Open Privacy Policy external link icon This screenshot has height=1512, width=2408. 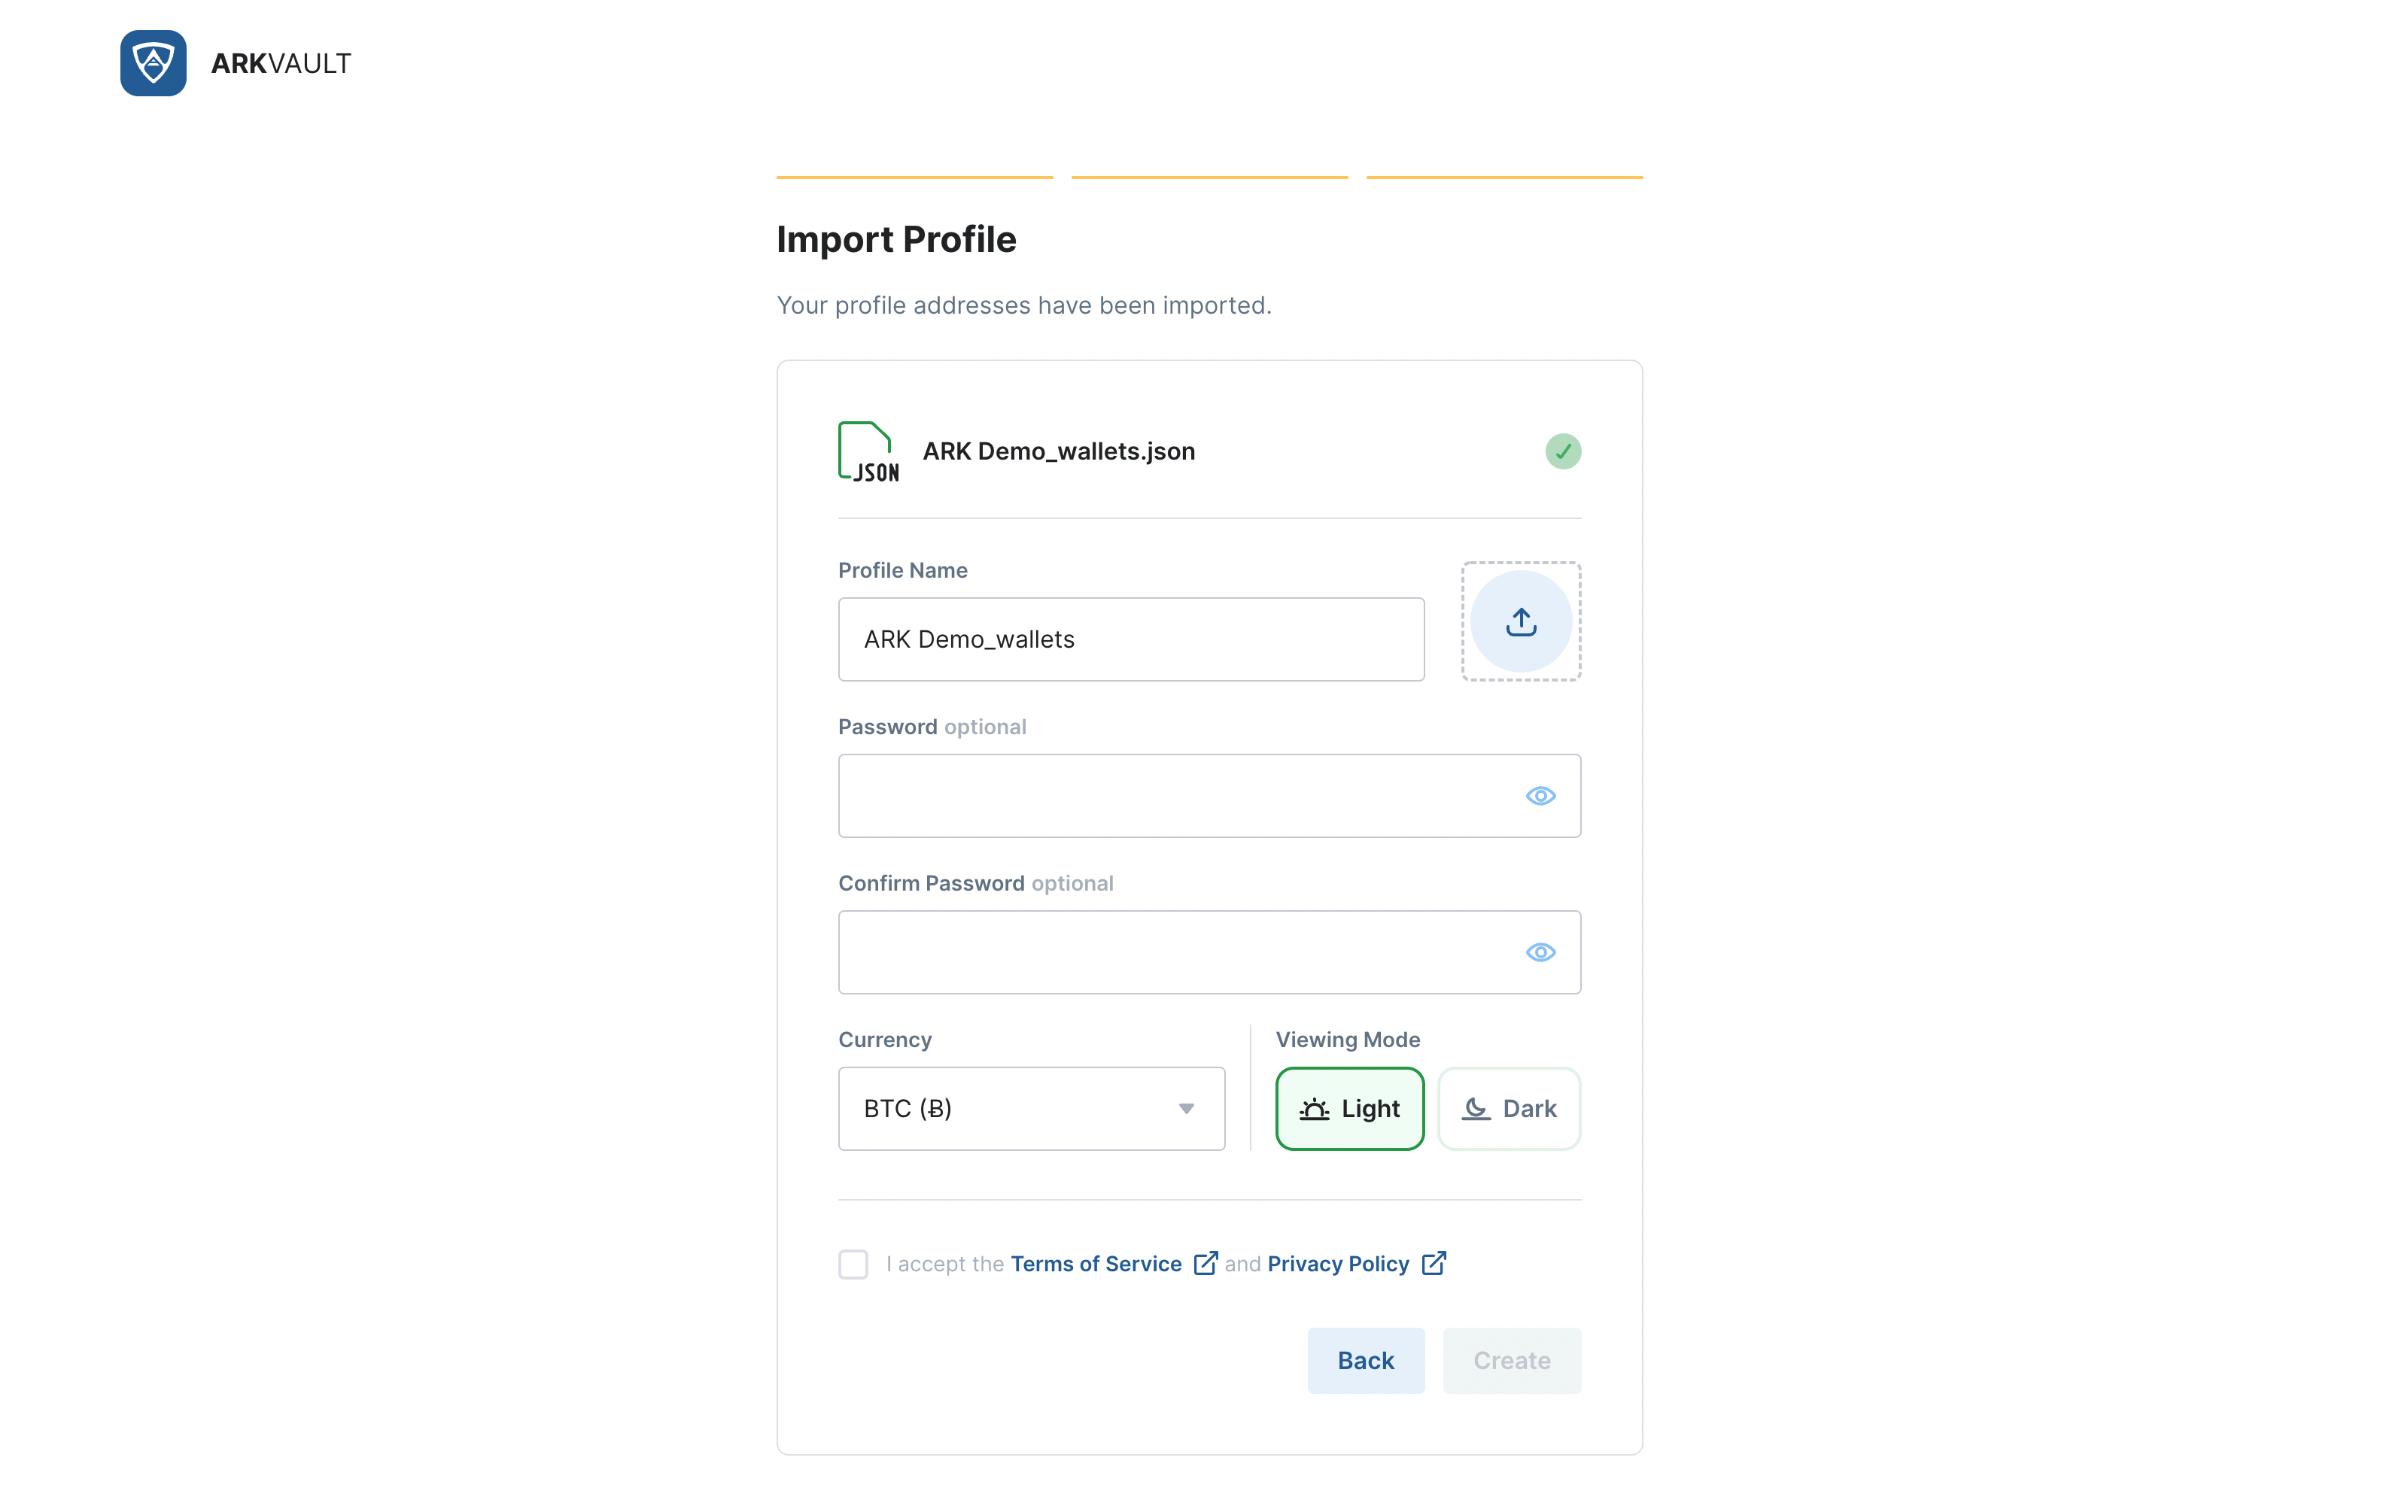(1433, 1263)
